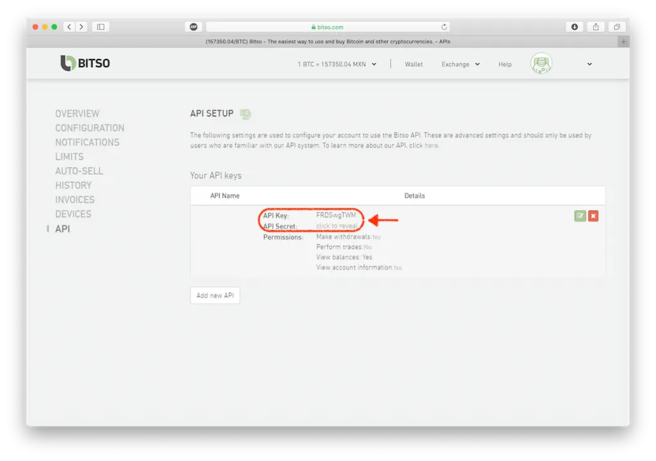This screenshot has width=656, height=461.
Task: Click the API Setup documentation icon
Action: [x=245, y=114]
